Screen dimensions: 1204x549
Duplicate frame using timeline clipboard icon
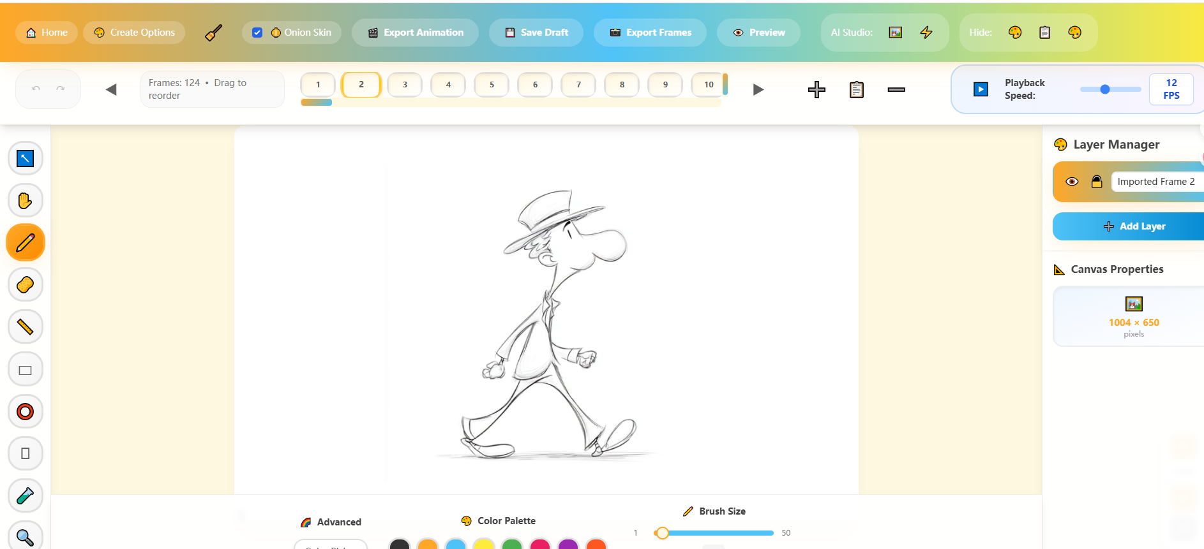[x=857, y=90]
